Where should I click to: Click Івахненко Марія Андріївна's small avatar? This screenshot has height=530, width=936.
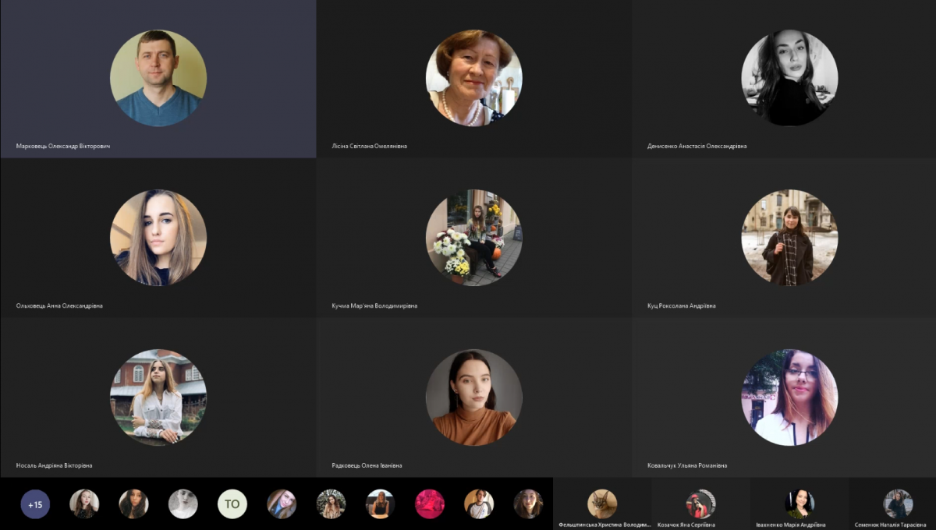799,504
